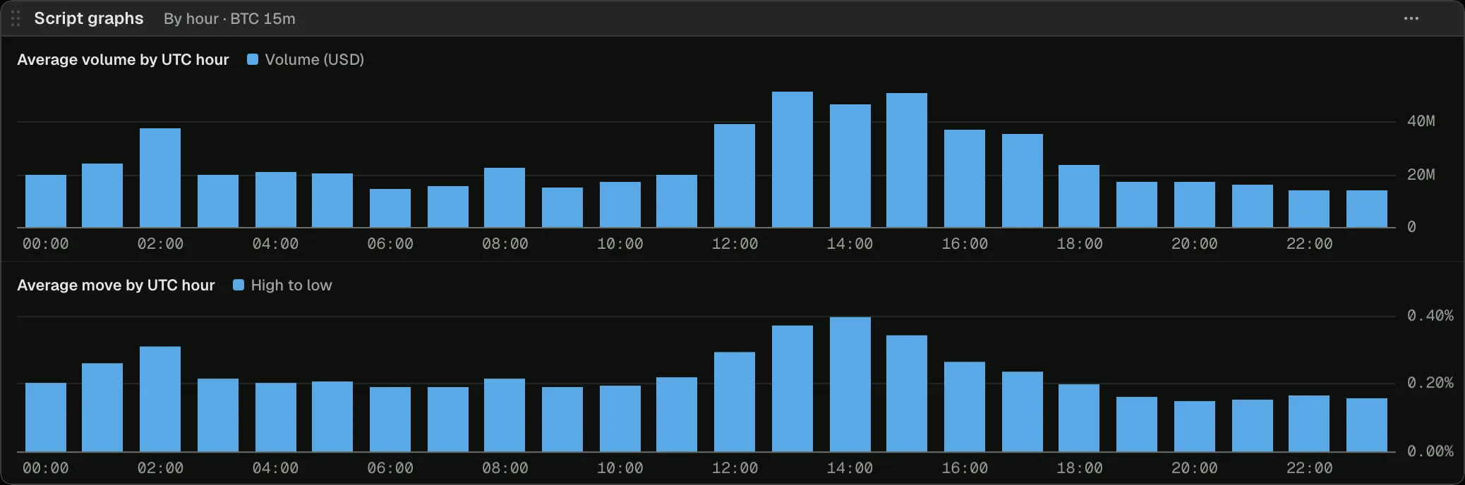This screenshot has width=1465, height=485.
Task: Click the 0.00% y-axis label
Action: [1430, 451]
